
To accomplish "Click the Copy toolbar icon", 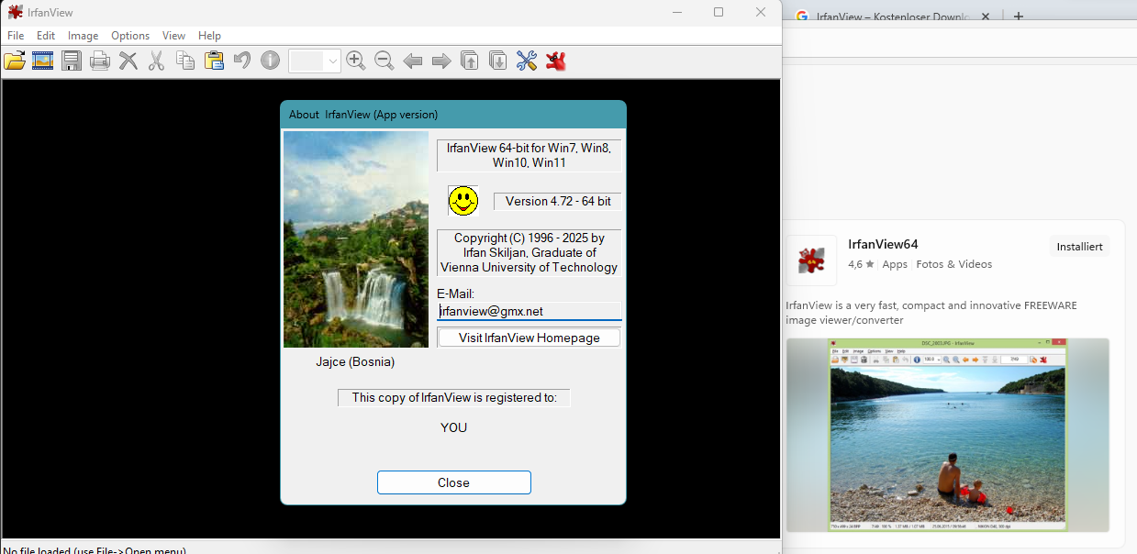I will [x=185, y=61].
